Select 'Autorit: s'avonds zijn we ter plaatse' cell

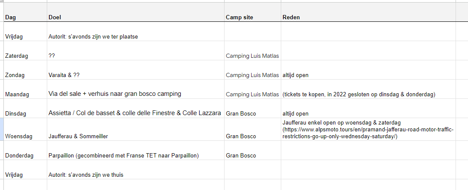[x=136, y=32]
